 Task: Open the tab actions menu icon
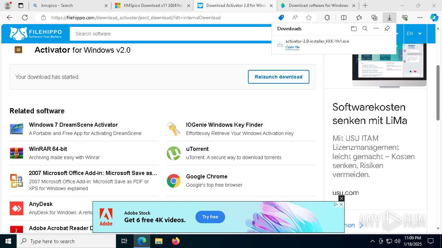click(x=21, y=6)
